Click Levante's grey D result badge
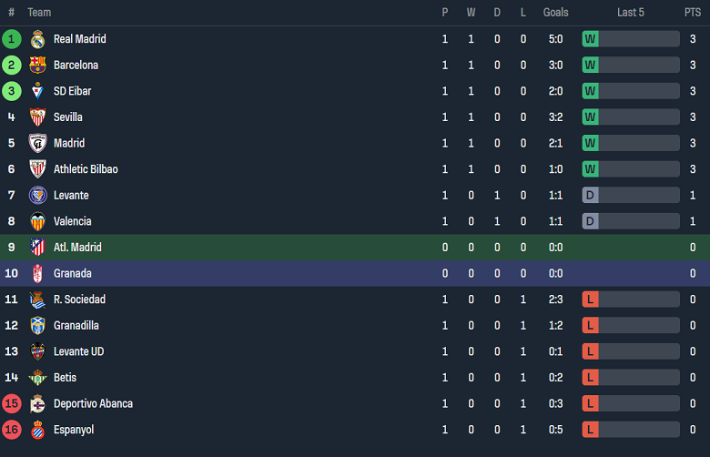 (590, 195)
